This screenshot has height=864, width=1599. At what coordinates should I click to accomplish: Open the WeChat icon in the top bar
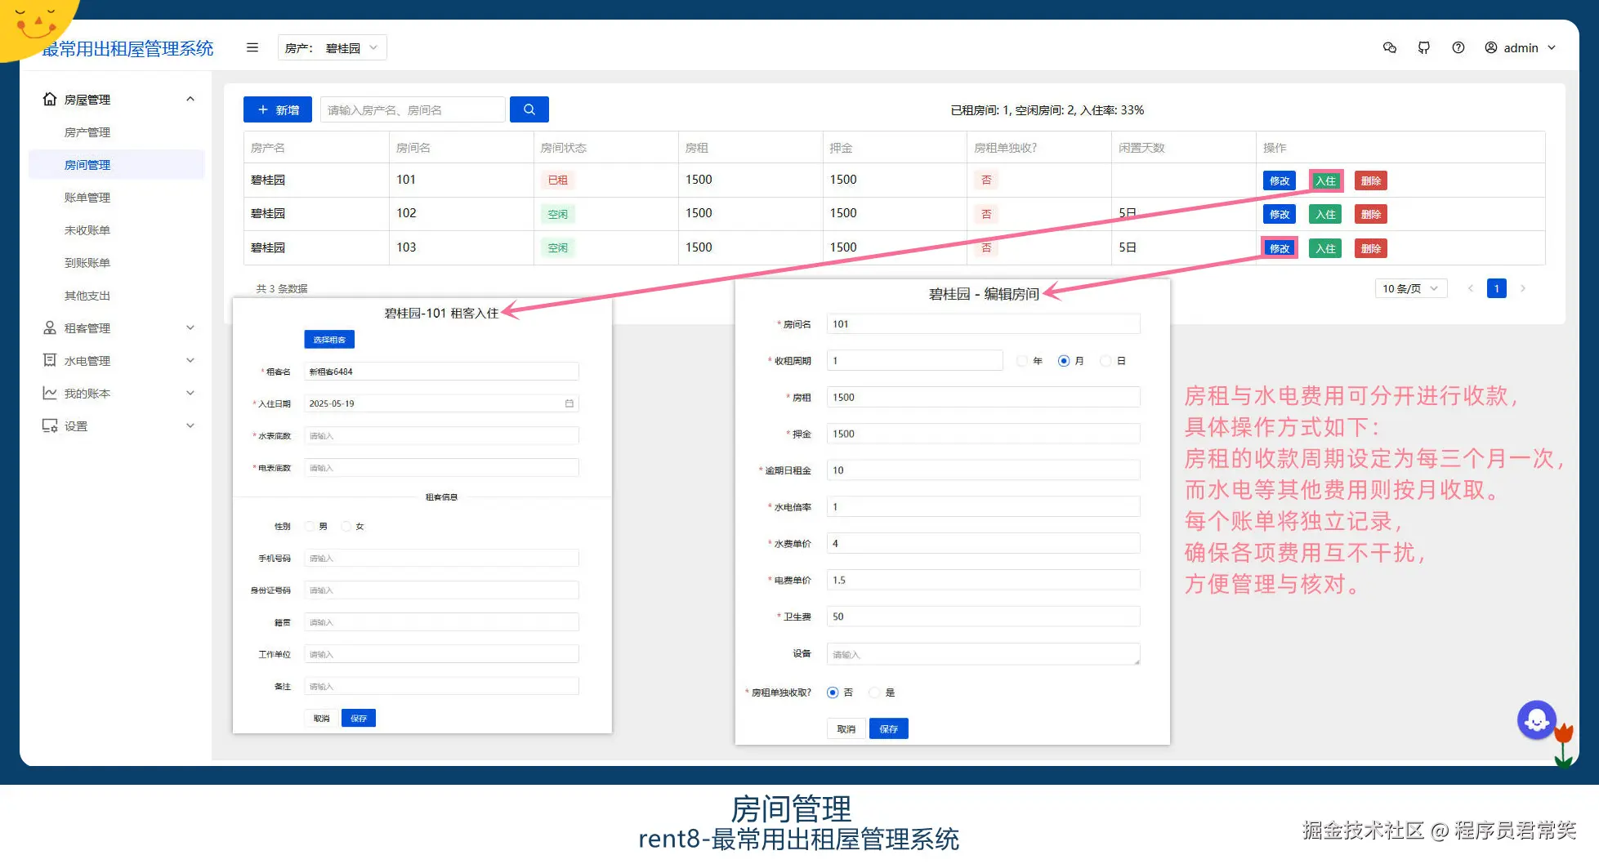(1389, 47)
